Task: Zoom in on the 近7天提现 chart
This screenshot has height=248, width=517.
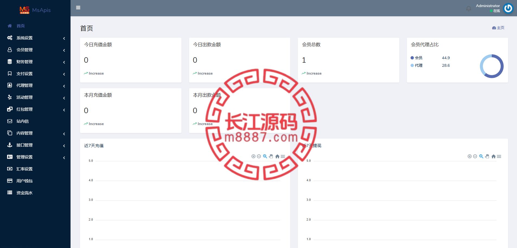Action: (x=470, y=156)
